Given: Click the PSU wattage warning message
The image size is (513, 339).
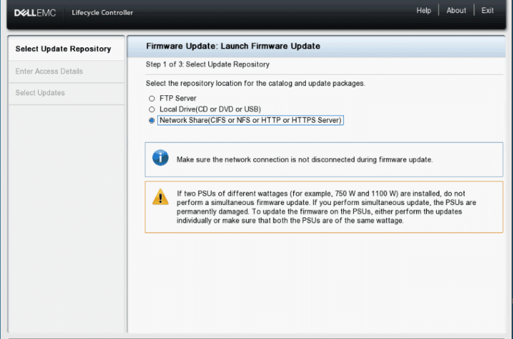Looking at the screenshot, I should coord(326,207).
